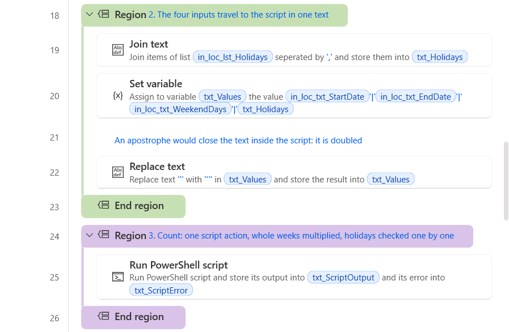Select the Run PowerShell script action card
The width and height of the screenshot is (509, 332).
pos(294,277)
